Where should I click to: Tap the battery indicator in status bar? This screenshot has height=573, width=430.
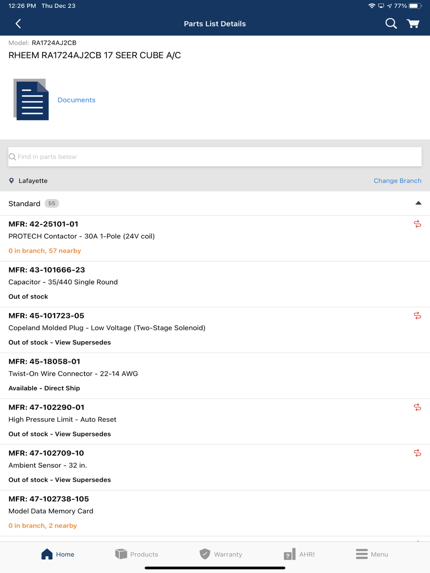click(415, 6)
